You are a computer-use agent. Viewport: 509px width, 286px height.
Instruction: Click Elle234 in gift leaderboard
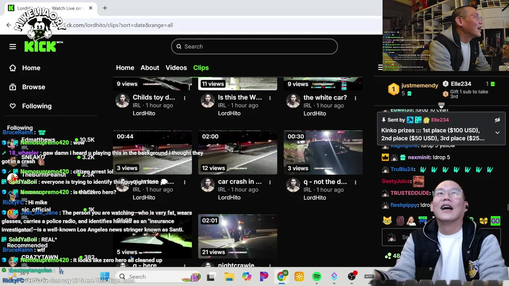click(x=461, y=84)
